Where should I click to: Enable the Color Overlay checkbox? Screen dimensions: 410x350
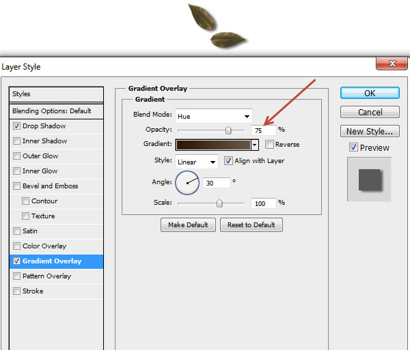point(16,246)
